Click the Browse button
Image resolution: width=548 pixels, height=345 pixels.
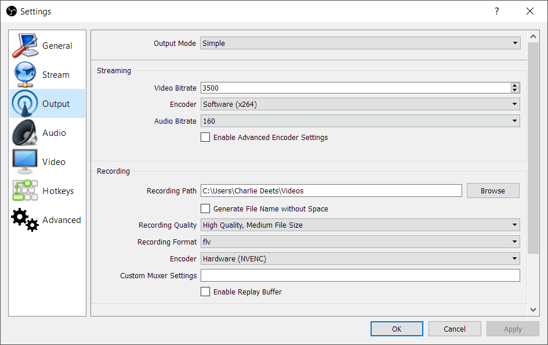(x=493, y=191)
